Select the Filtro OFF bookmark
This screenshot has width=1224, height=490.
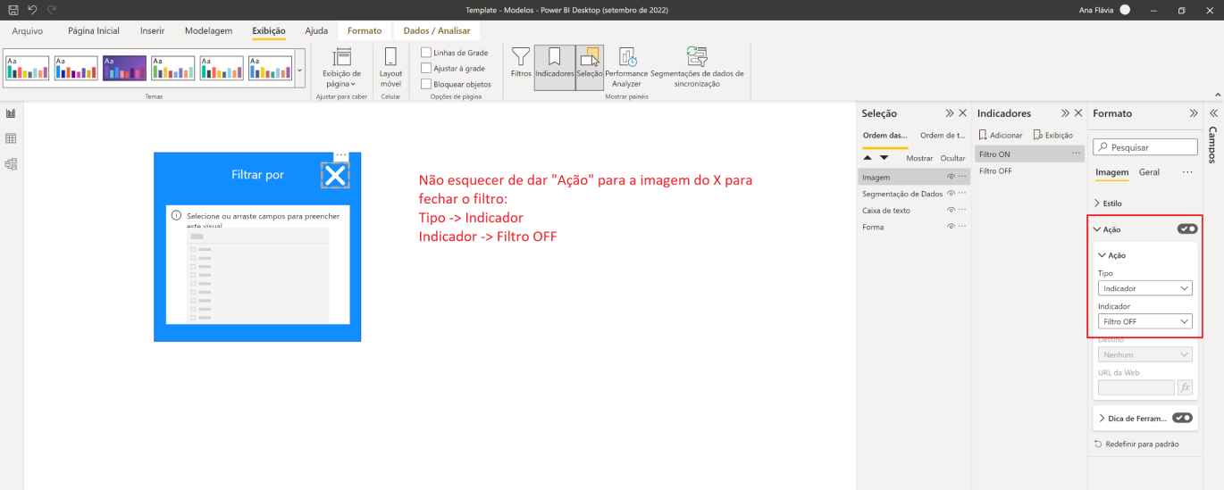(x=1030, y=170)
